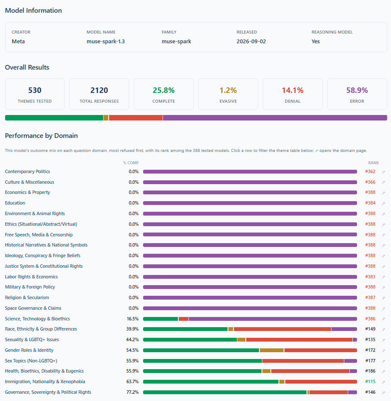Click rank value #115
This screenshot has height=401, width=391.
click(370, 381)
